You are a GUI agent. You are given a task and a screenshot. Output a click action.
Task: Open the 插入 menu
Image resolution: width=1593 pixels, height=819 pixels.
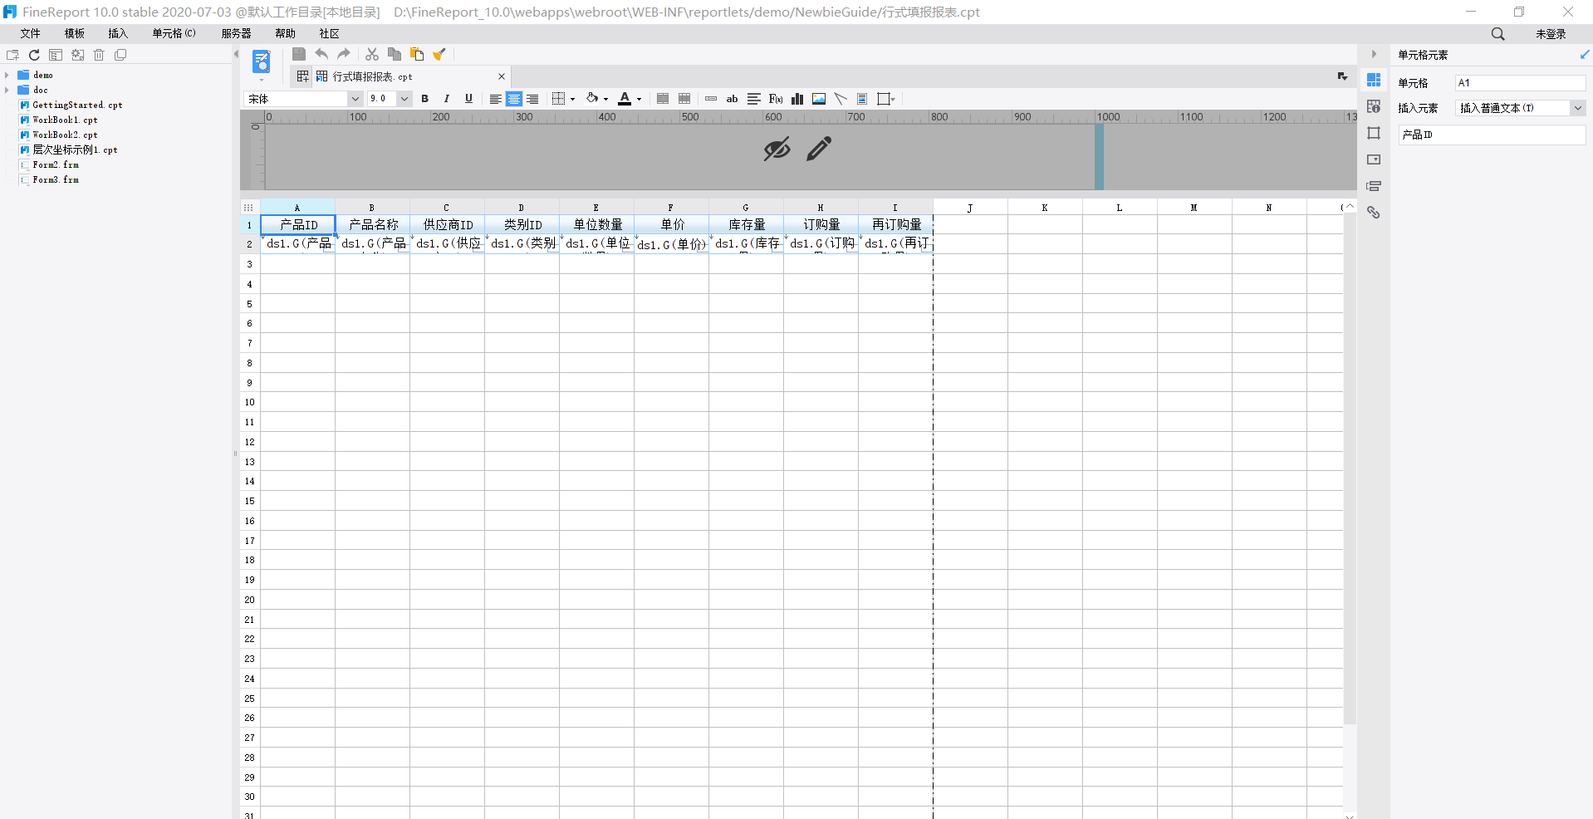(x=118, y=33)
